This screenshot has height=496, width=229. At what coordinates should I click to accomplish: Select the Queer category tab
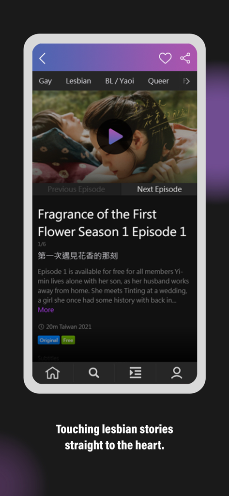[x=158, y=81]
